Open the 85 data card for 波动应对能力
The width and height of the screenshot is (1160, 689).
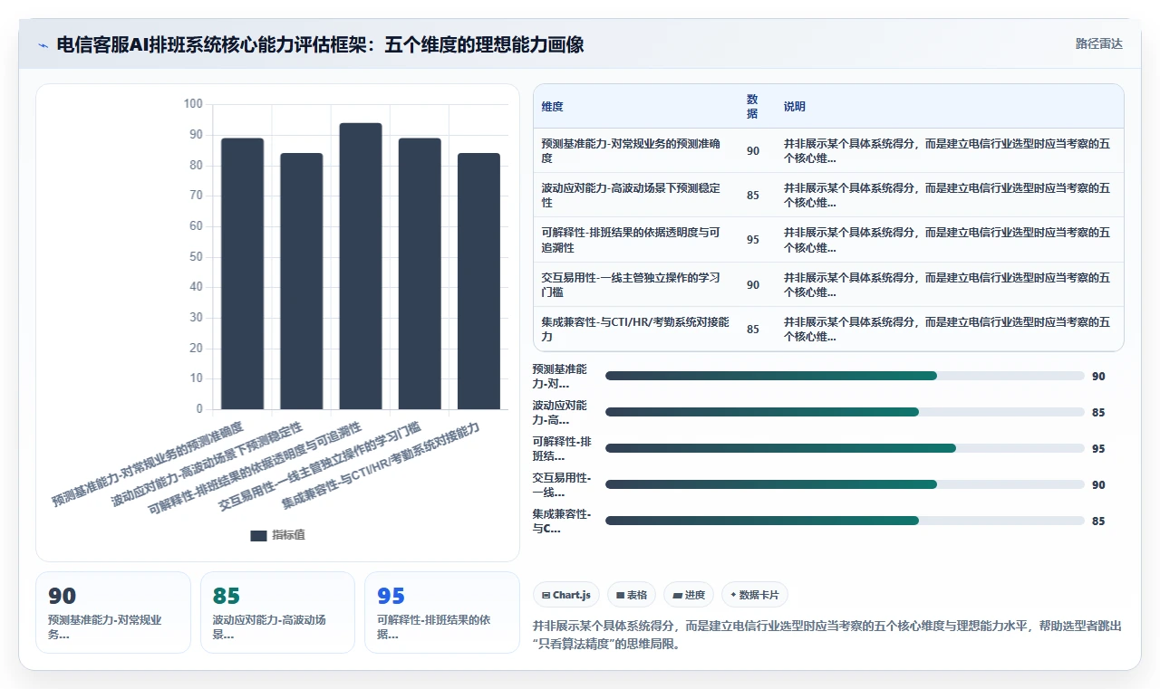[277, 612]
